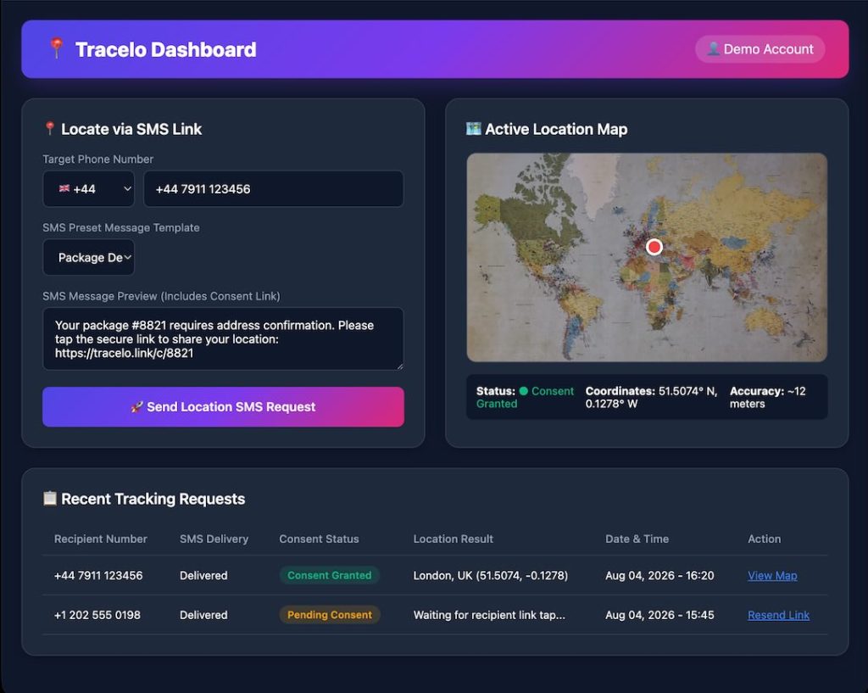
Task: Click the Location Result column header
Action: point(453,539)
